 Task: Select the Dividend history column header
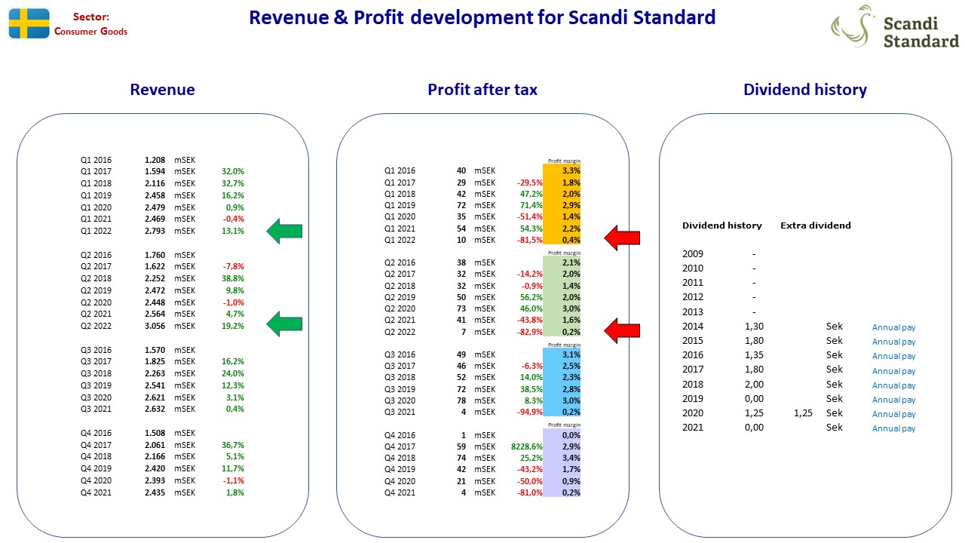722,225
